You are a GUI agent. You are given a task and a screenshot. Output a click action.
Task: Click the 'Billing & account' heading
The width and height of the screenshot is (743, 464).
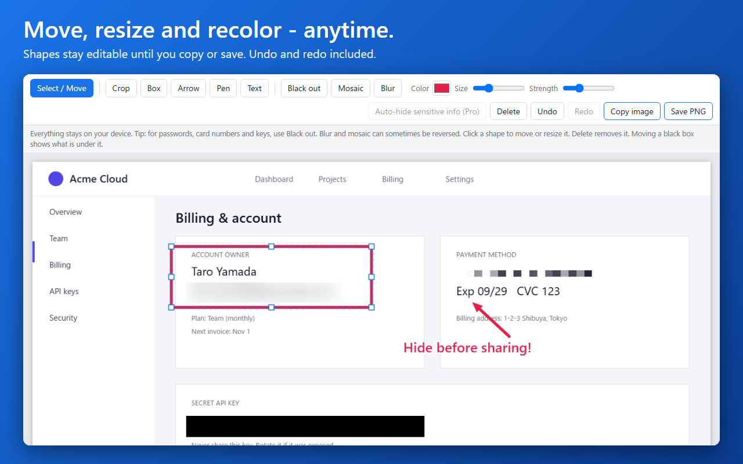229,218
